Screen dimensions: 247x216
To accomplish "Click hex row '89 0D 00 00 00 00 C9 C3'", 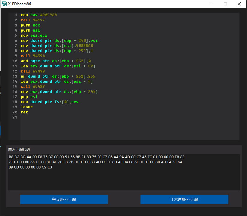I will pyautogui.click(x=30, y=167).
